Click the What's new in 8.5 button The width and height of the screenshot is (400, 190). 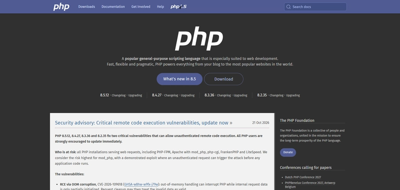(180, 79)
